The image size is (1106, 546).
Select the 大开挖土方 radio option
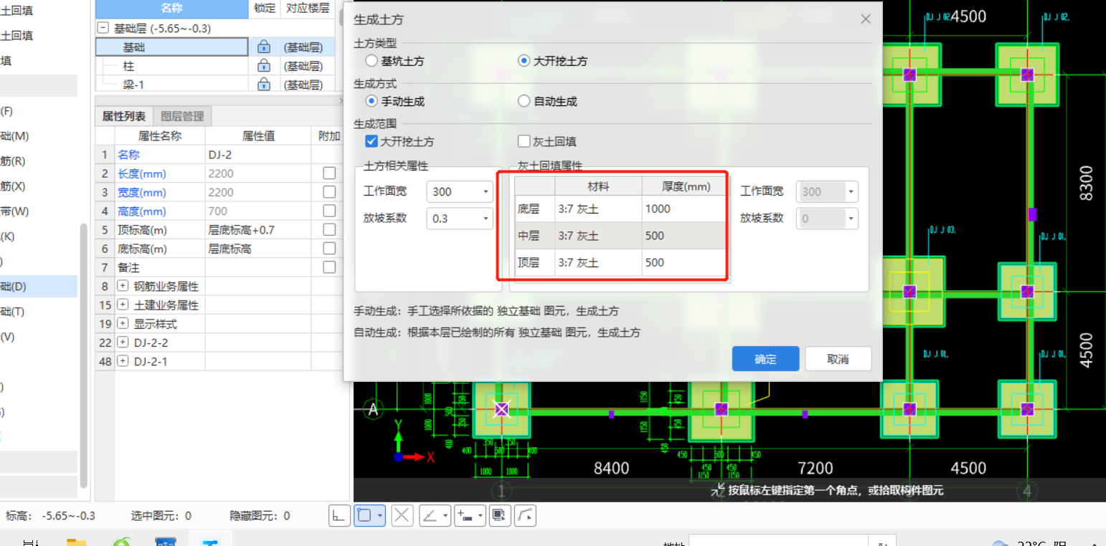click(524, 61)
